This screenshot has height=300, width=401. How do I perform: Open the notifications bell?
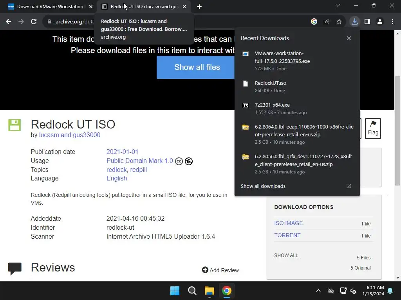[x=390, y=291]
